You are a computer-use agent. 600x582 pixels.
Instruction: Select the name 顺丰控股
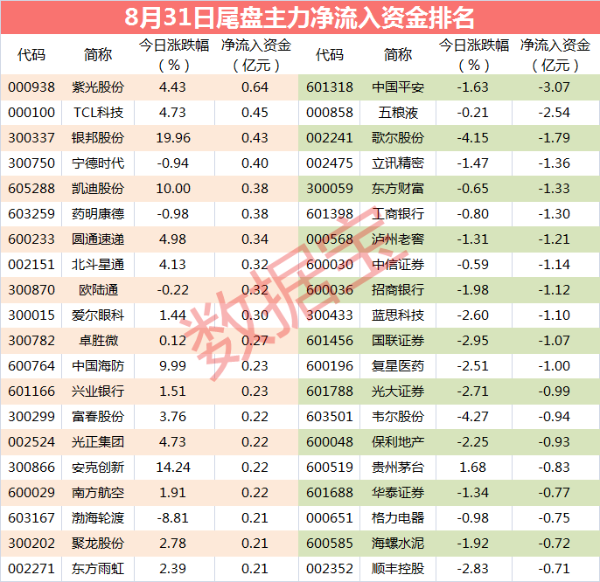point(398,569)
